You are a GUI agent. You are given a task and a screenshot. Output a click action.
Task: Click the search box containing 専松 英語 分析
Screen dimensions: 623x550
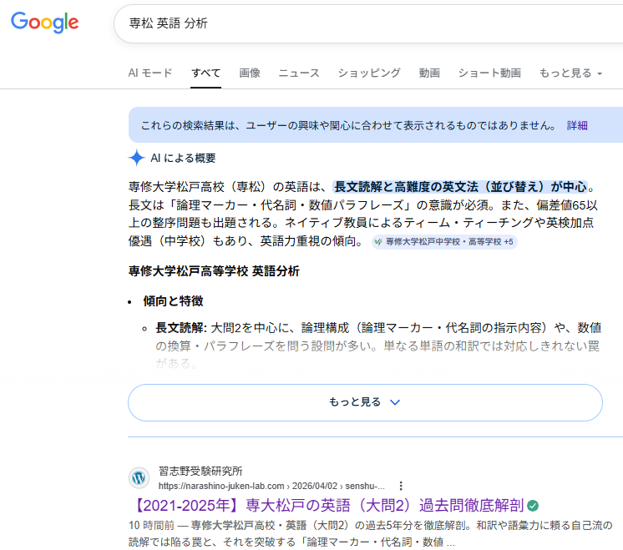pos(367,23)
